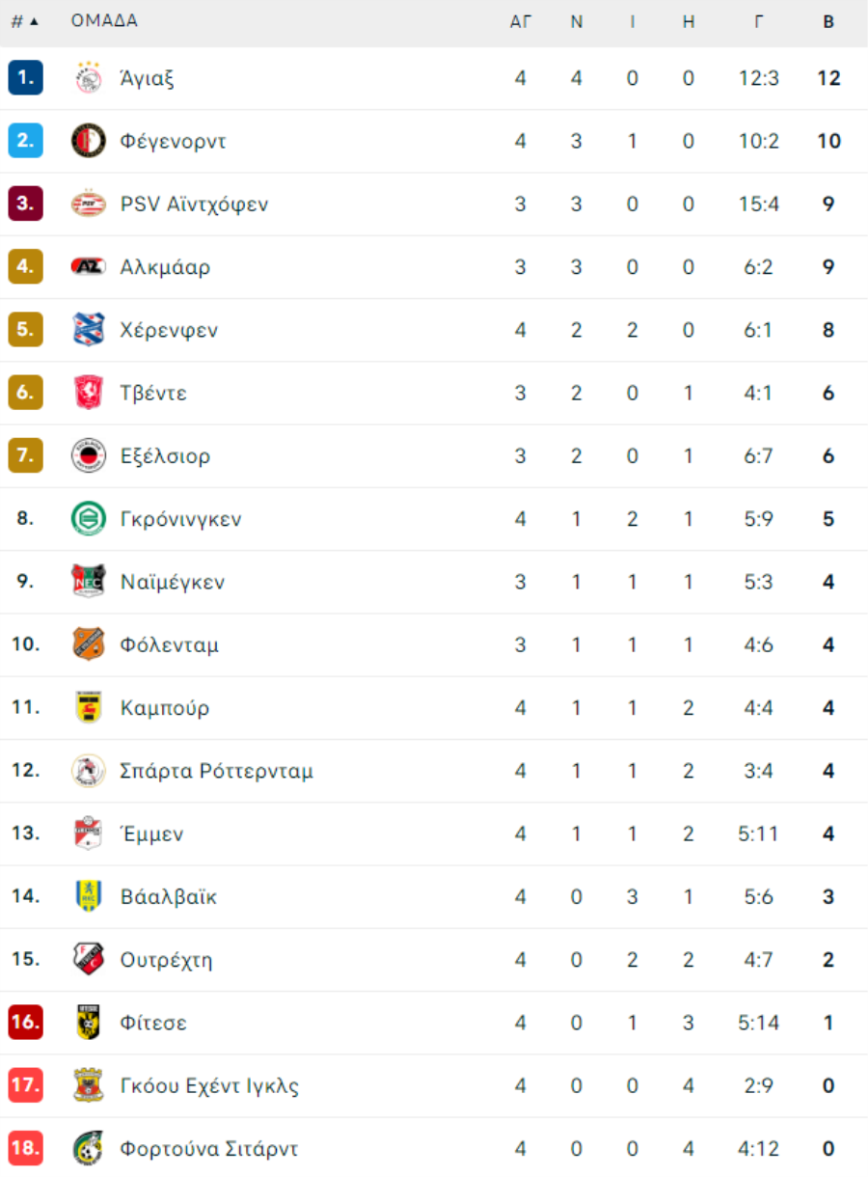Click the Φορτούνα Σιτάρντ club logo
This screenshot has height=1177, width=868.
(x=89, y=1149)
